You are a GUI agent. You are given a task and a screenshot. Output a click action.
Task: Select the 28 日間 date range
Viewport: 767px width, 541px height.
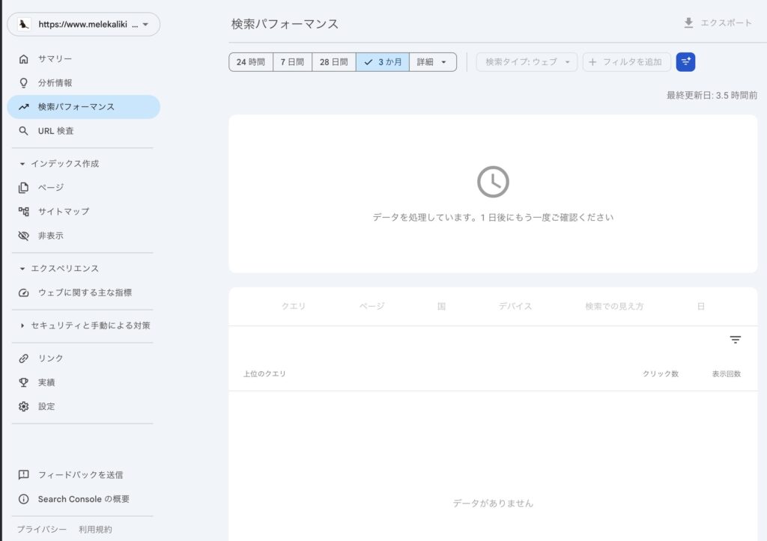point(333,62)
